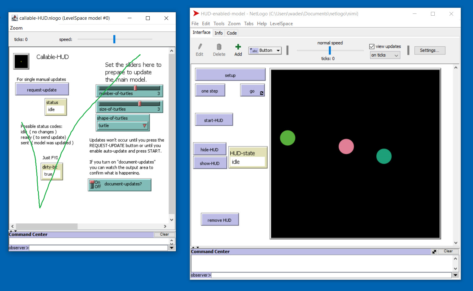Open the Button widget type dropdown
Viewport: 473px width, 291px height.
[265, 50]
